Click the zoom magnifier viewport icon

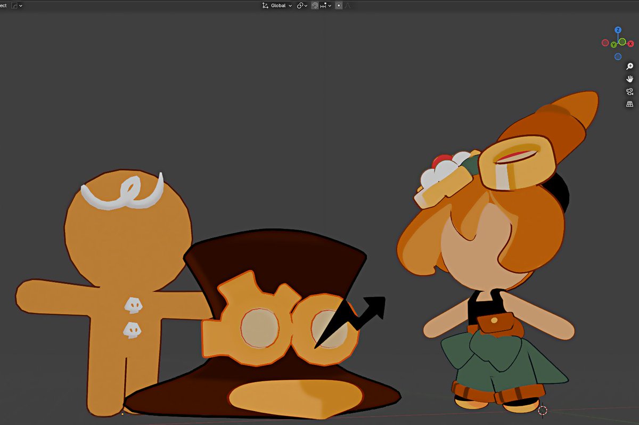click(630, 67)
